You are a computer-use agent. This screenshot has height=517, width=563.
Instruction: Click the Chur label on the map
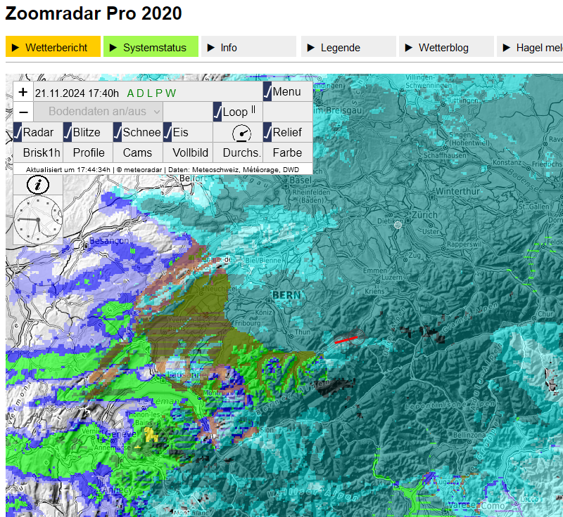coord(545,314)
